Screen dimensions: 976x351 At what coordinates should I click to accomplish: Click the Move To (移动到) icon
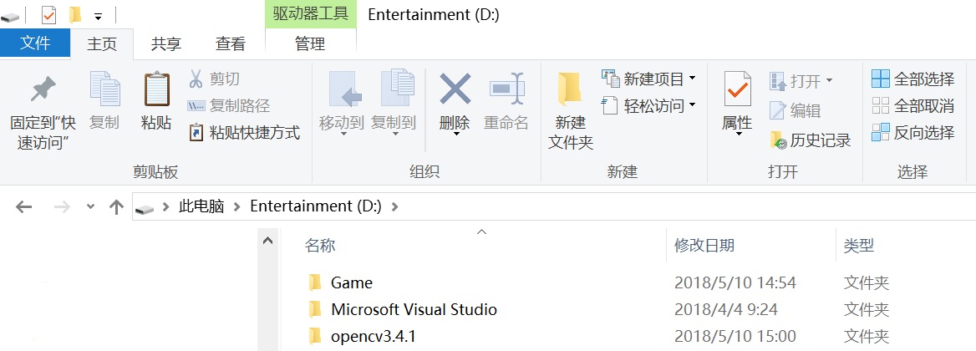coord(345,89)
